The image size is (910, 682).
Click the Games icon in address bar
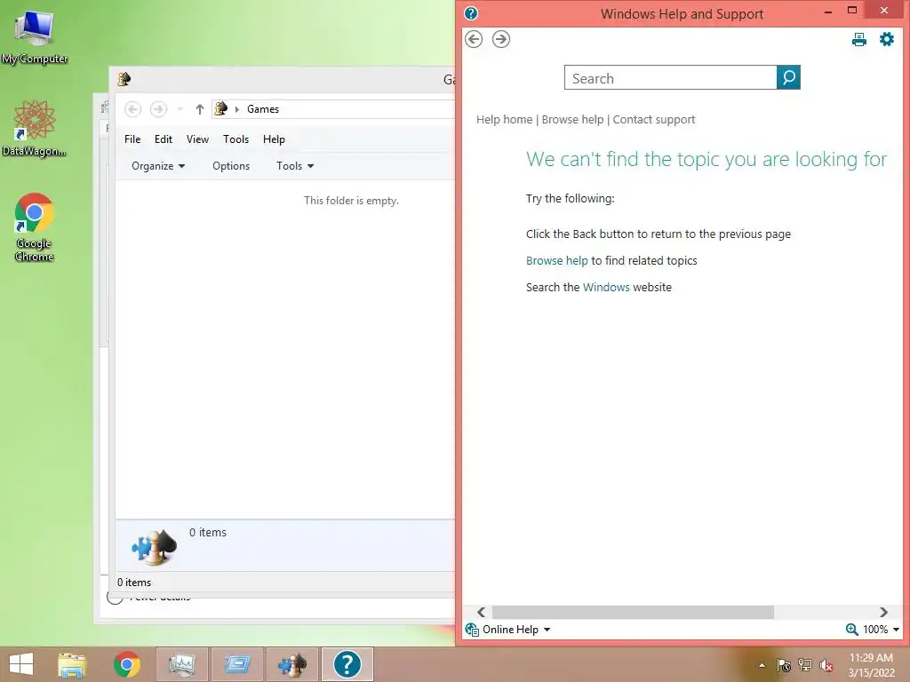pyautogui.click(x=221, y=108)
